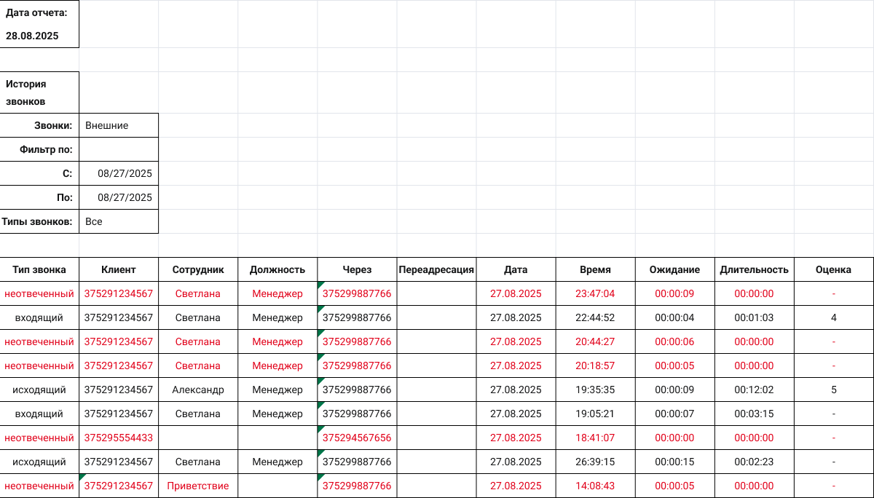
Task: Select the time cell 22:44:52
Action: (595, 317)
